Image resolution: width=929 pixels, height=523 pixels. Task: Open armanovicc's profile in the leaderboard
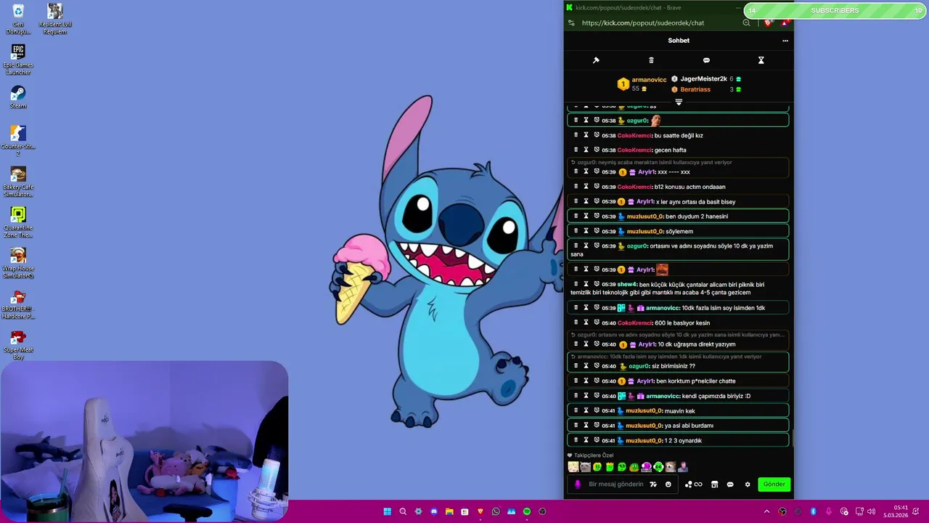click(x=649, y=80)
